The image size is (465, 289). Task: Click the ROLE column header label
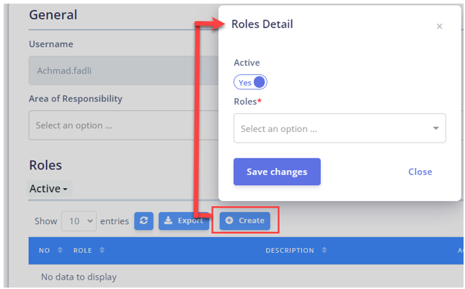tap(83, 251)
